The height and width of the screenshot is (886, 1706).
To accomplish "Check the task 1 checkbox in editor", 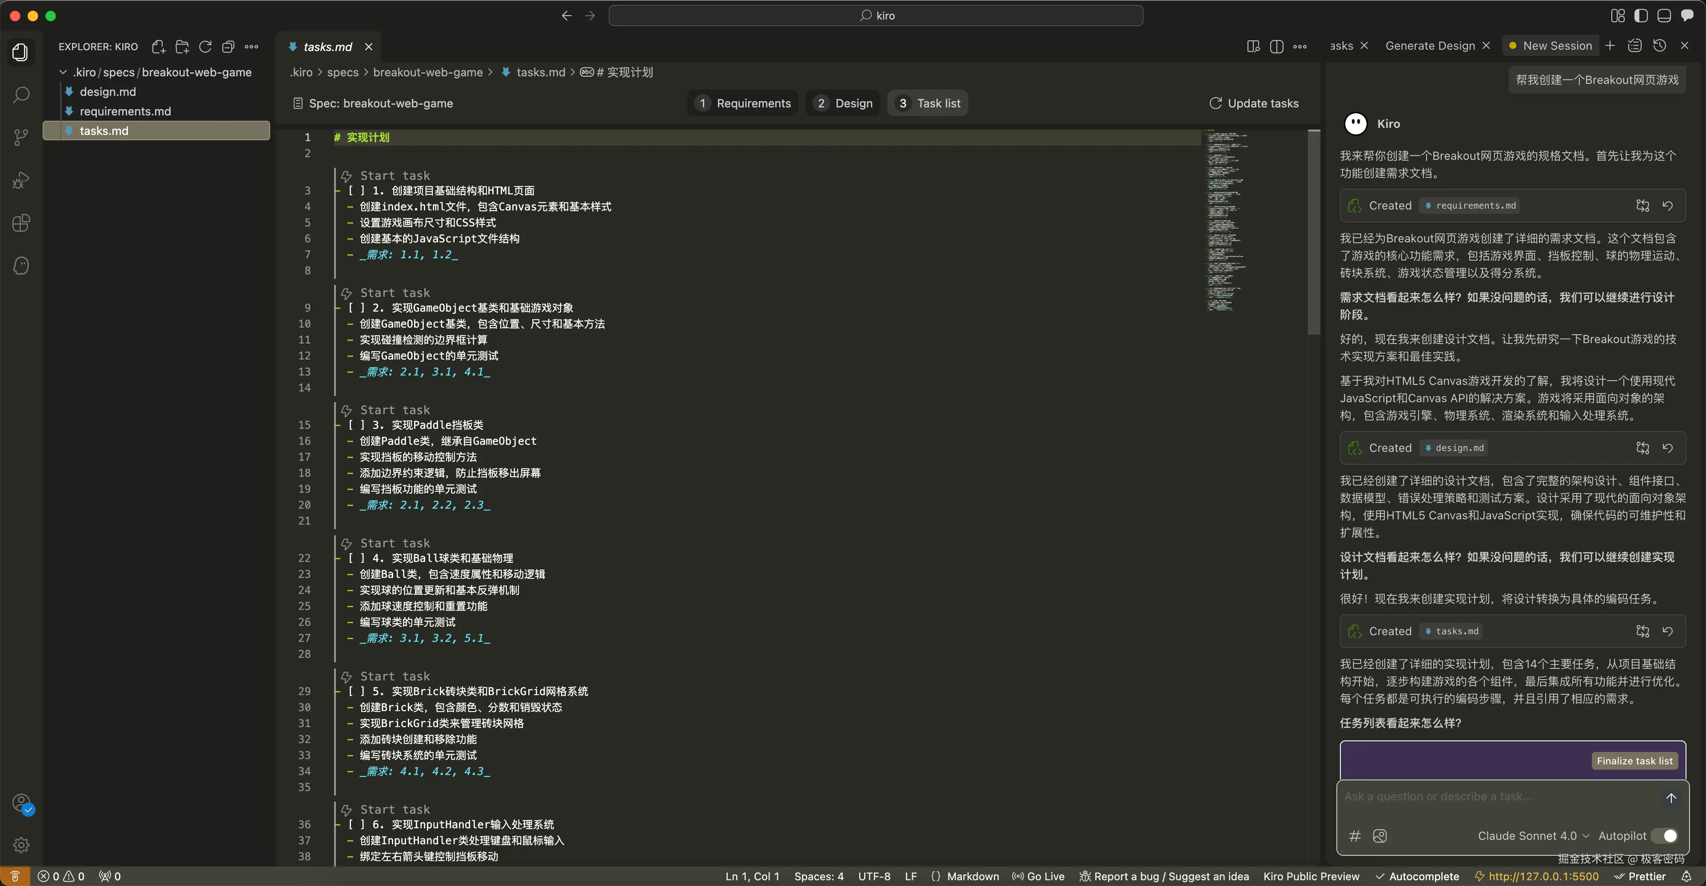I will click(356, 190).
